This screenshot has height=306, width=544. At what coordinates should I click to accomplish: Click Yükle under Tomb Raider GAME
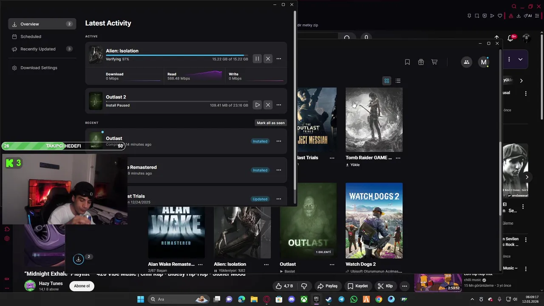coord(353,165)
